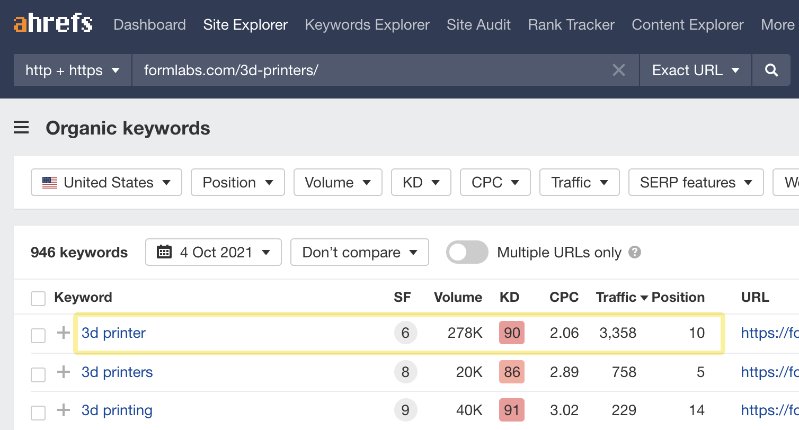Enable the Multiple URLs only toggle
Viewport: 799px width, 430px height.
[467, 252]
